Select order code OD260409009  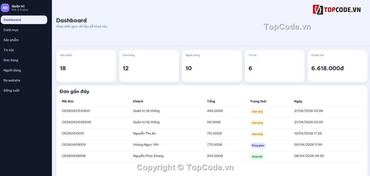pos(74,145)
